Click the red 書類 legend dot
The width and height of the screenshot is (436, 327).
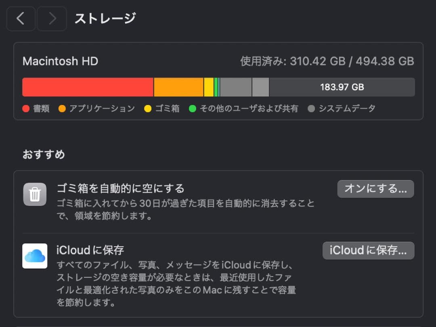[25, 108]
